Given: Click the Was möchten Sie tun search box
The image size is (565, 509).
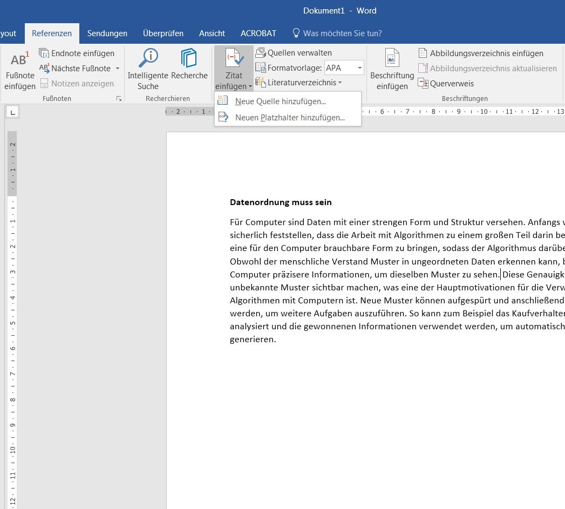Looking at the screenshot, I should pyautogui.click(x=342, y=33).
